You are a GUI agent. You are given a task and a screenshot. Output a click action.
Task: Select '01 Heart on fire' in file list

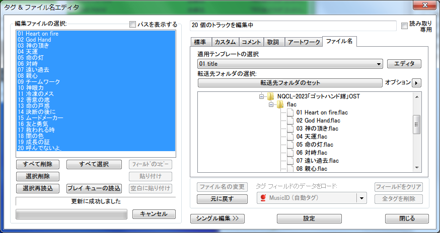tap(96, 34)
